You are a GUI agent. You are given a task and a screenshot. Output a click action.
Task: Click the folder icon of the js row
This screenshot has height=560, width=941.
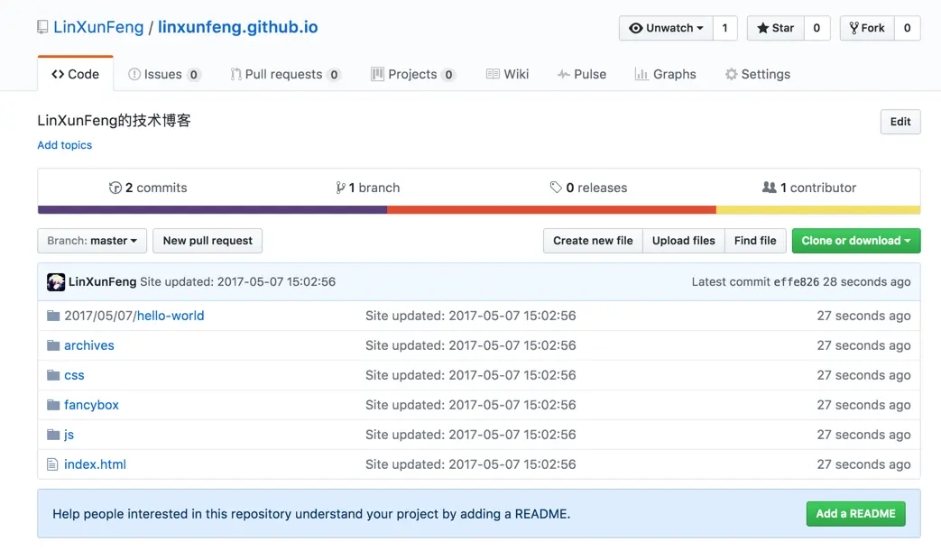pyautogui.click(x=53, y=435)
